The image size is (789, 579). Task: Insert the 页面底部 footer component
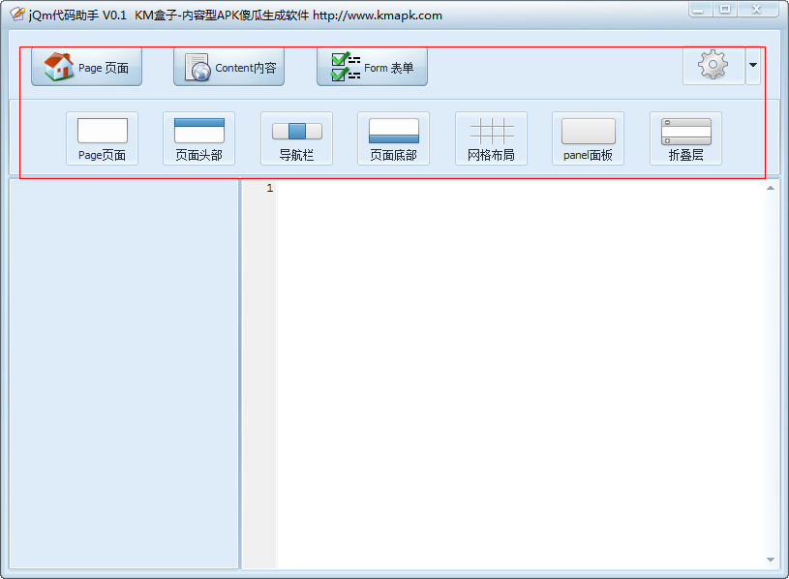[393, 138]
